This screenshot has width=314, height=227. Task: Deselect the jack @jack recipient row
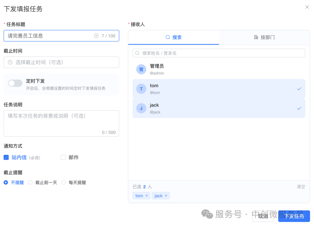pyautogui.click(x=219, y=108)
